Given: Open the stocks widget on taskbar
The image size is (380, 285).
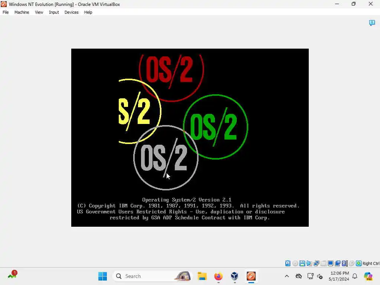Looking at the screenshot, I should pyautogui.click(x=12, y=275).
